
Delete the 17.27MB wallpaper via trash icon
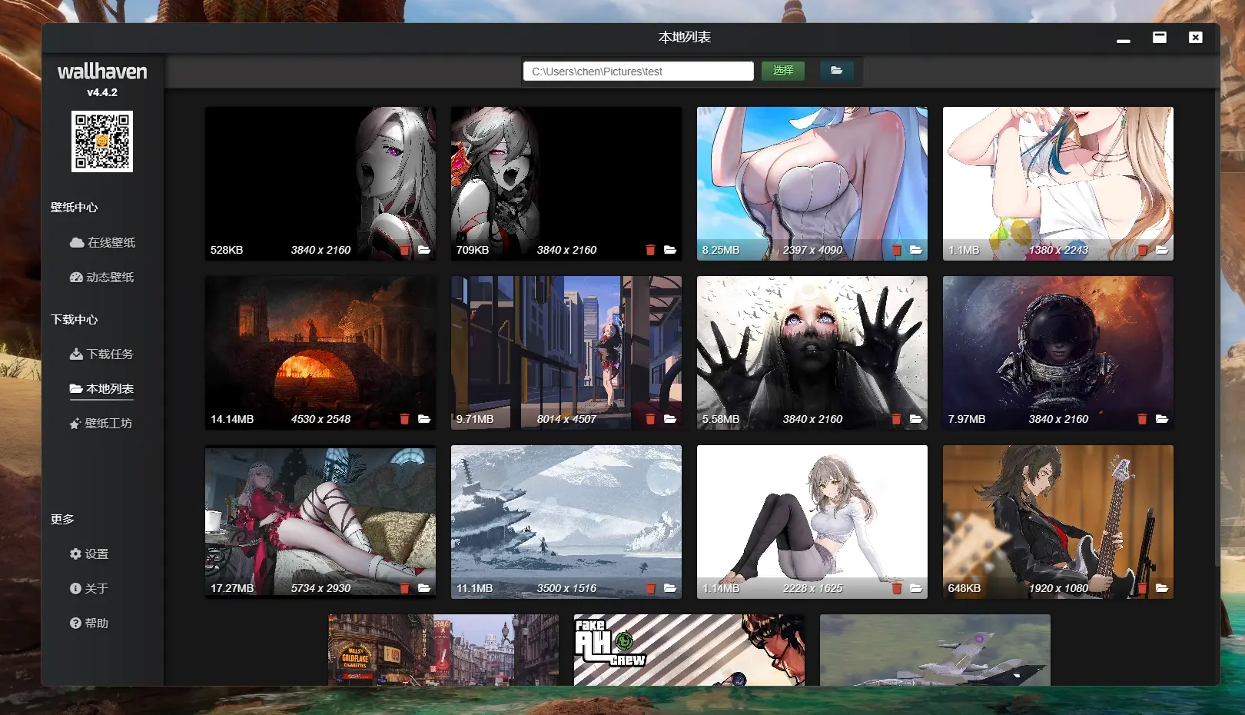coord(404,588)
